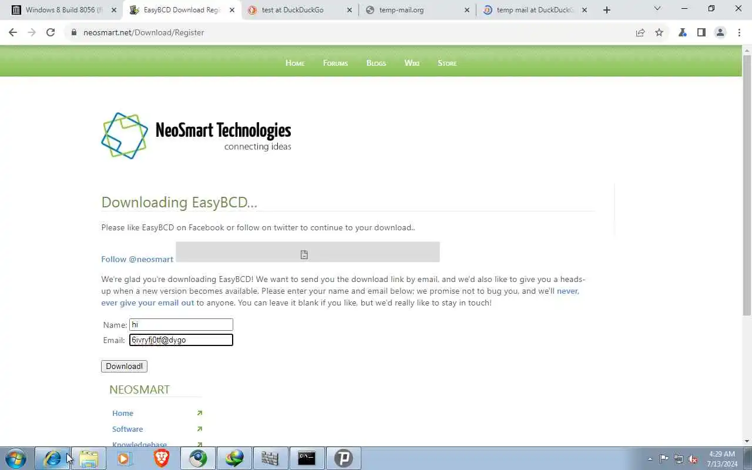Open Windows Media Player taskbar icon
Viewport: 752px width, 470px height.
click(125, 458)
